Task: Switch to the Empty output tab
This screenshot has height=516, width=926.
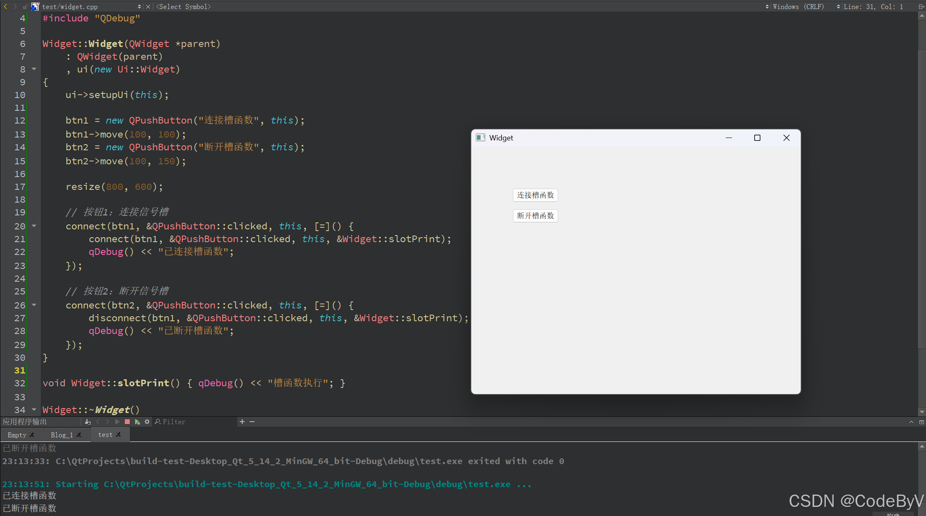Action: [17, 435]
